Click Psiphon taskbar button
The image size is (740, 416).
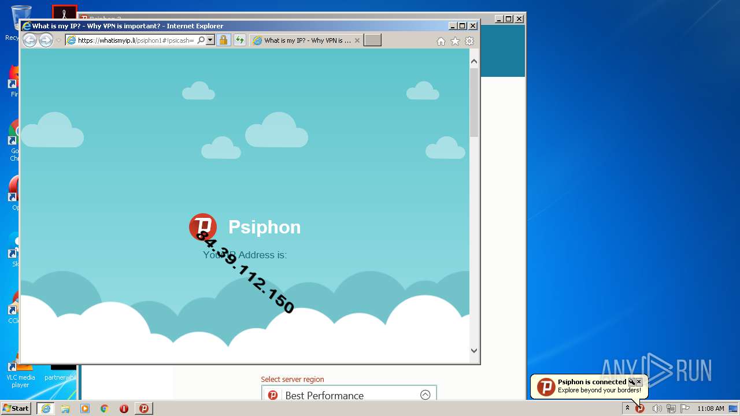click(x=144, y=408)
